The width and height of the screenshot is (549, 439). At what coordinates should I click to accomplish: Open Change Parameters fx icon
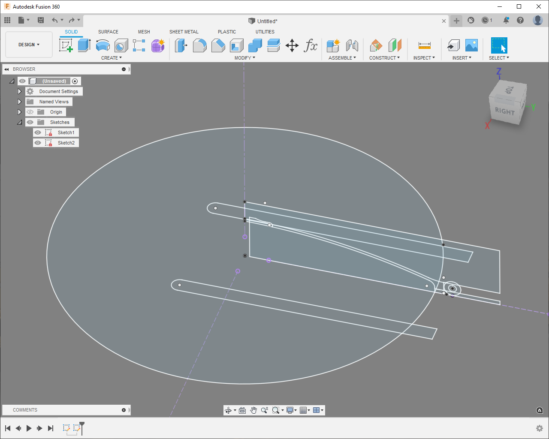pos(311,45)
